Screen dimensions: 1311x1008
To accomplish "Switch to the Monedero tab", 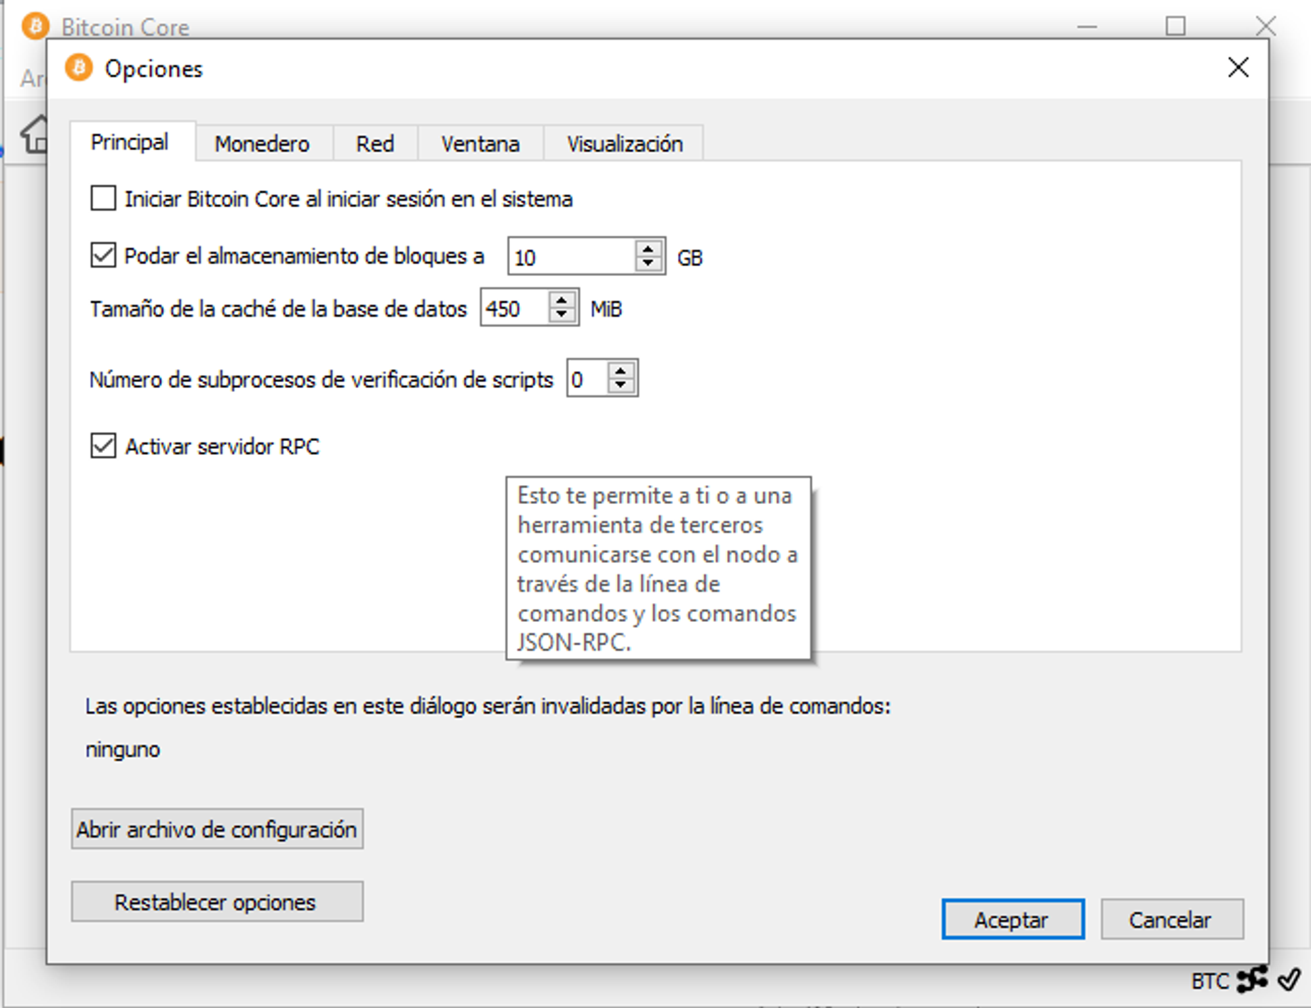I will [262, 144].
